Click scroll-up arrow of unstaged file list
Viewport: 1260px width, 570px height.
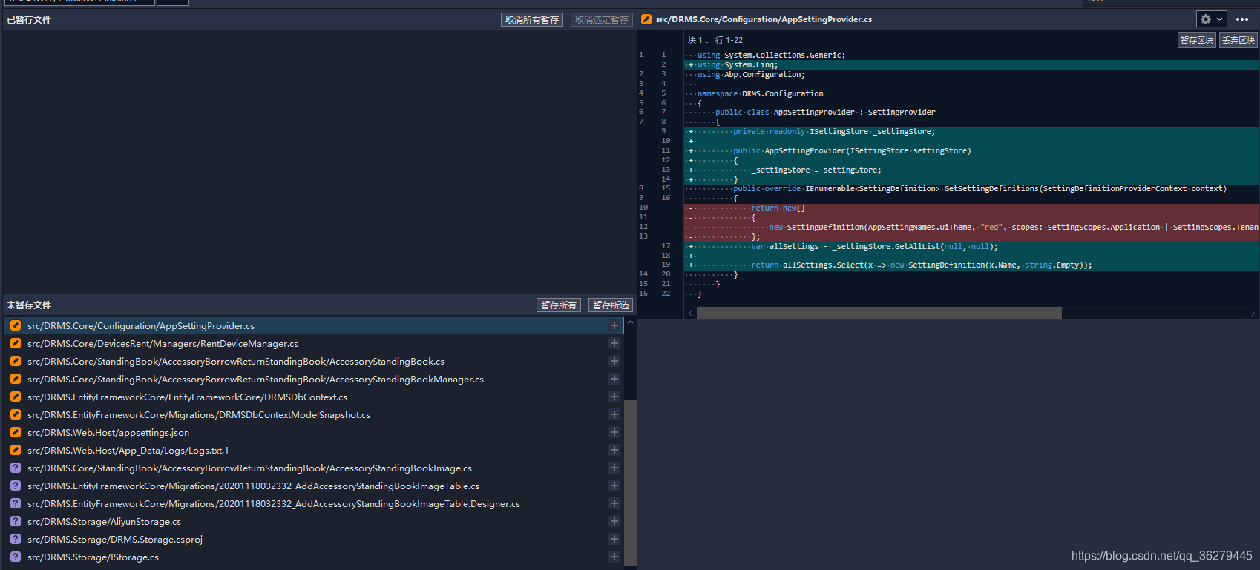630,322
